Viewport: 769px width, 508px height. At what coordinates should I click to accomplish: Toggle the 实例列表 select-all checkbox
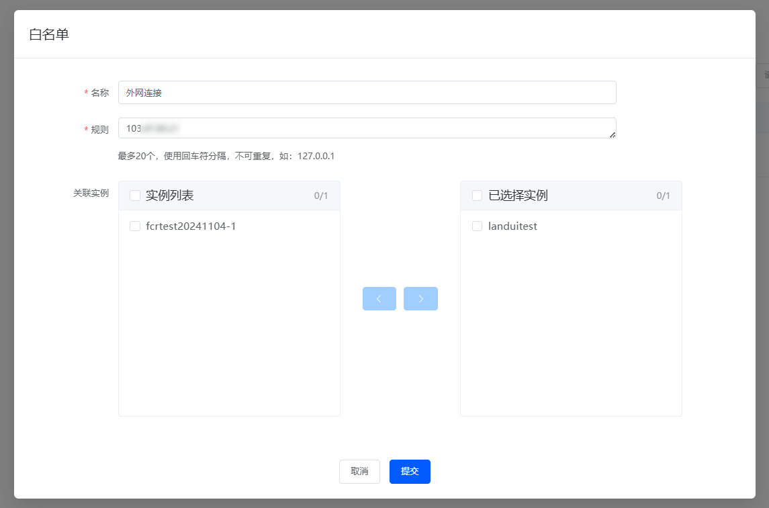pyautogui.click(x=135, y=196)
